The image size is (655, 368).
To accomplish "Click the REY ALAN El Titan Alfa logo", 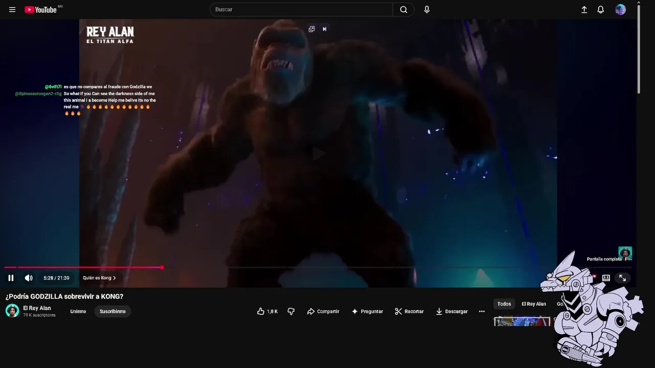I will [110, 35].
